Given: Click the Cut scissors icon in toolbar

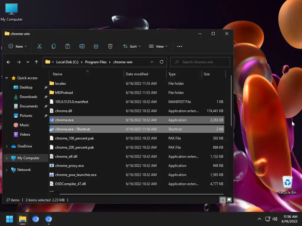Looking at the screenshot, I should (39, 46).
